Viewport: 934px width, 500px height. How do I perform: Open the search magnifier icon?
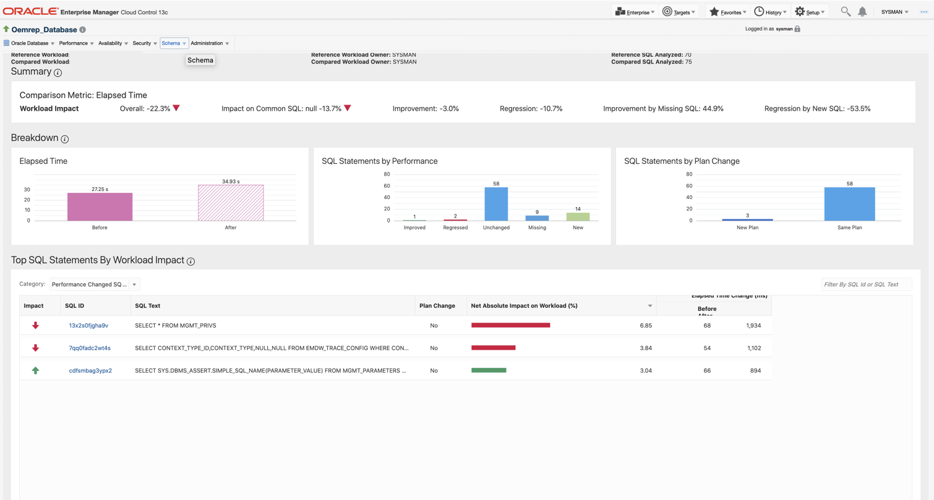coord(846,12)
